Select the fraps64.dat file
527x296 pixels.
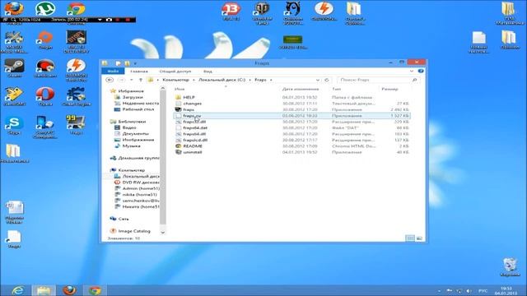coord(195,128)
